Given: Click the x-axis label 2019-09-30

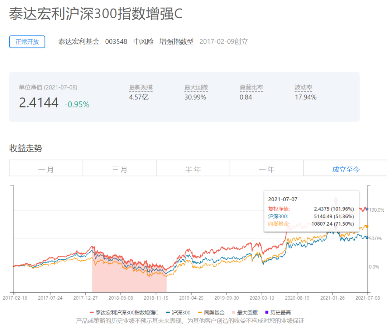Looking at the screenshot, I should tap(226, 298).
